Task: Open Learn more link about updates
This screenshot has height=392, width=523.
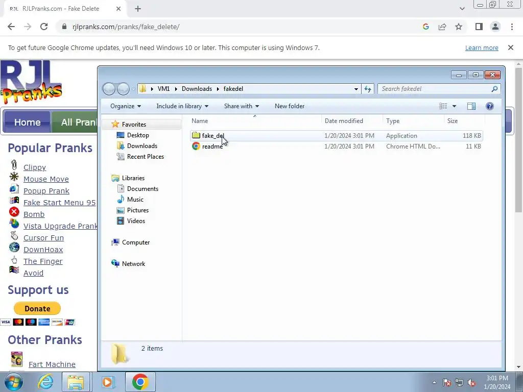Action: (482, 47)
